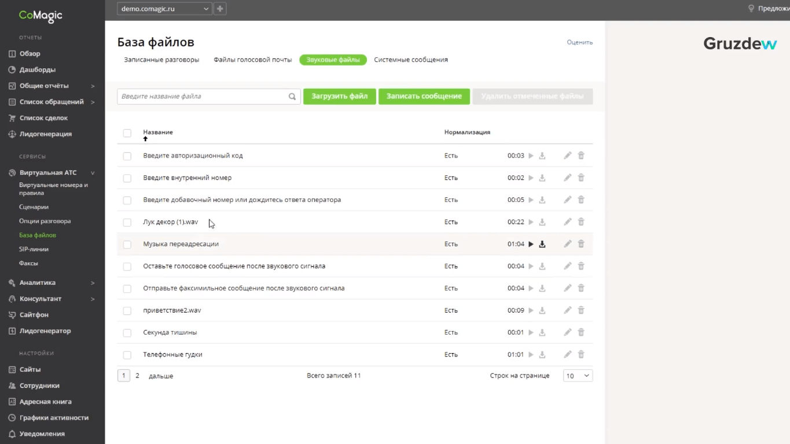Check the Введите внутренний номер row
790x444 pixels.
click(x=127, y=178)
